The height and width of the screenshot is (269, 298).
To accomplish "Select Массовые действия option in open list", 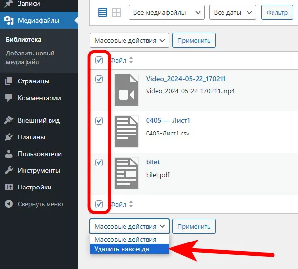I will coord(129,239).
